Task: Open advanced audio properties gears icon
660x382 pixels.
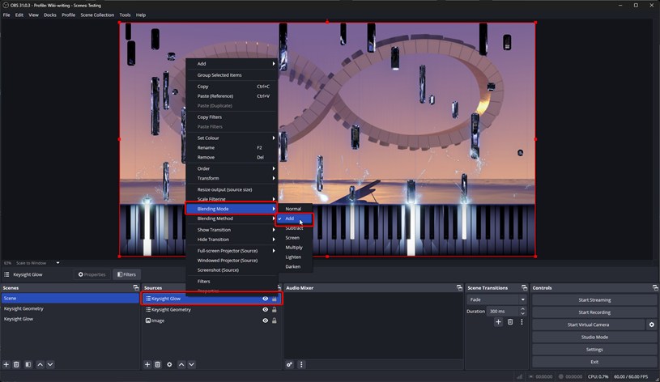Action: [x=290, y=364]
